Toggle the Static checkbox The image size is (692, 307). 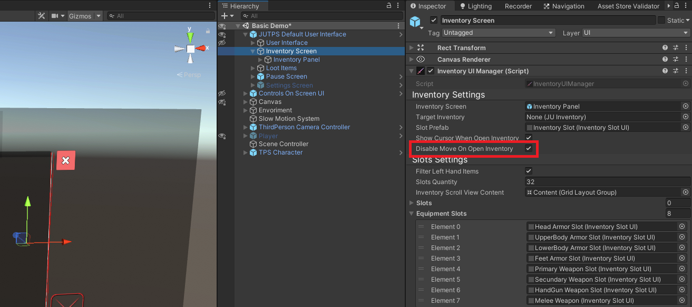pyautogui.click(x=661, y=21)
